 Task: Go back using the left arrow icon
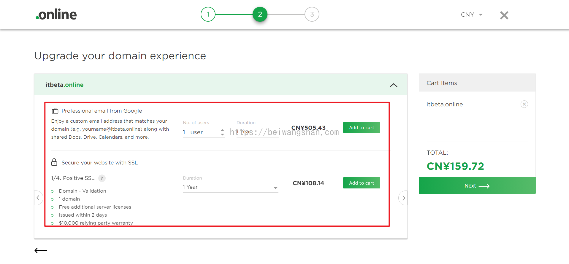pyautogui.click(x=41, y=250)
